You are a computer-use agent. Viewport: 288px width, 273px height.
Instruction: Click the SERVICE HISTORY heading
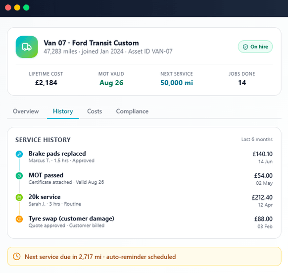[x=43, y=140]
